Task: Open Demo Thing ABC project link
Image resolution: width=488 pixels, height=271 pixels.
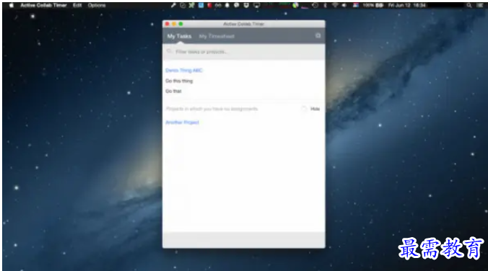Action: click(184, 70)
